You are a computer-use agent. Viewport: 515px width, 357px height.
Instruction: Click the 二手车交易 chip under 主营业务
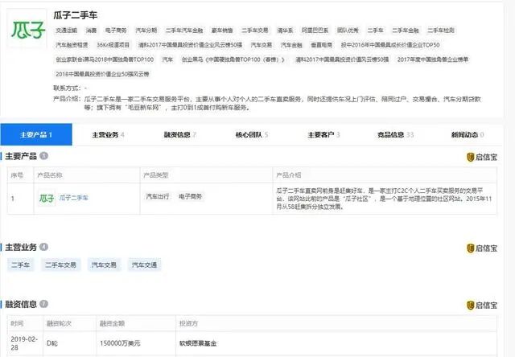pyautogui.click(x=60, y=265)
